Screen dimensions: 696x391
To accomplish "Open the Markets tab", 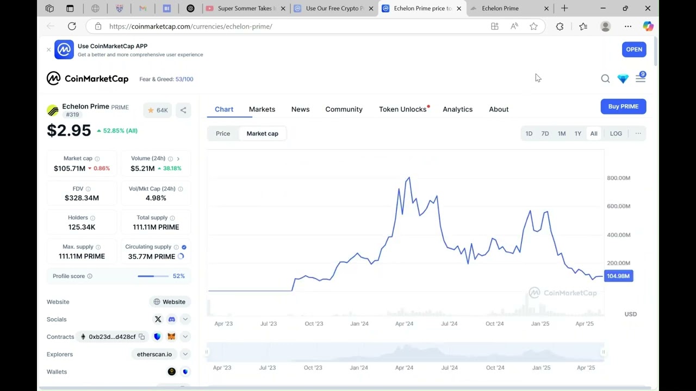I will [x=262, y=109].
